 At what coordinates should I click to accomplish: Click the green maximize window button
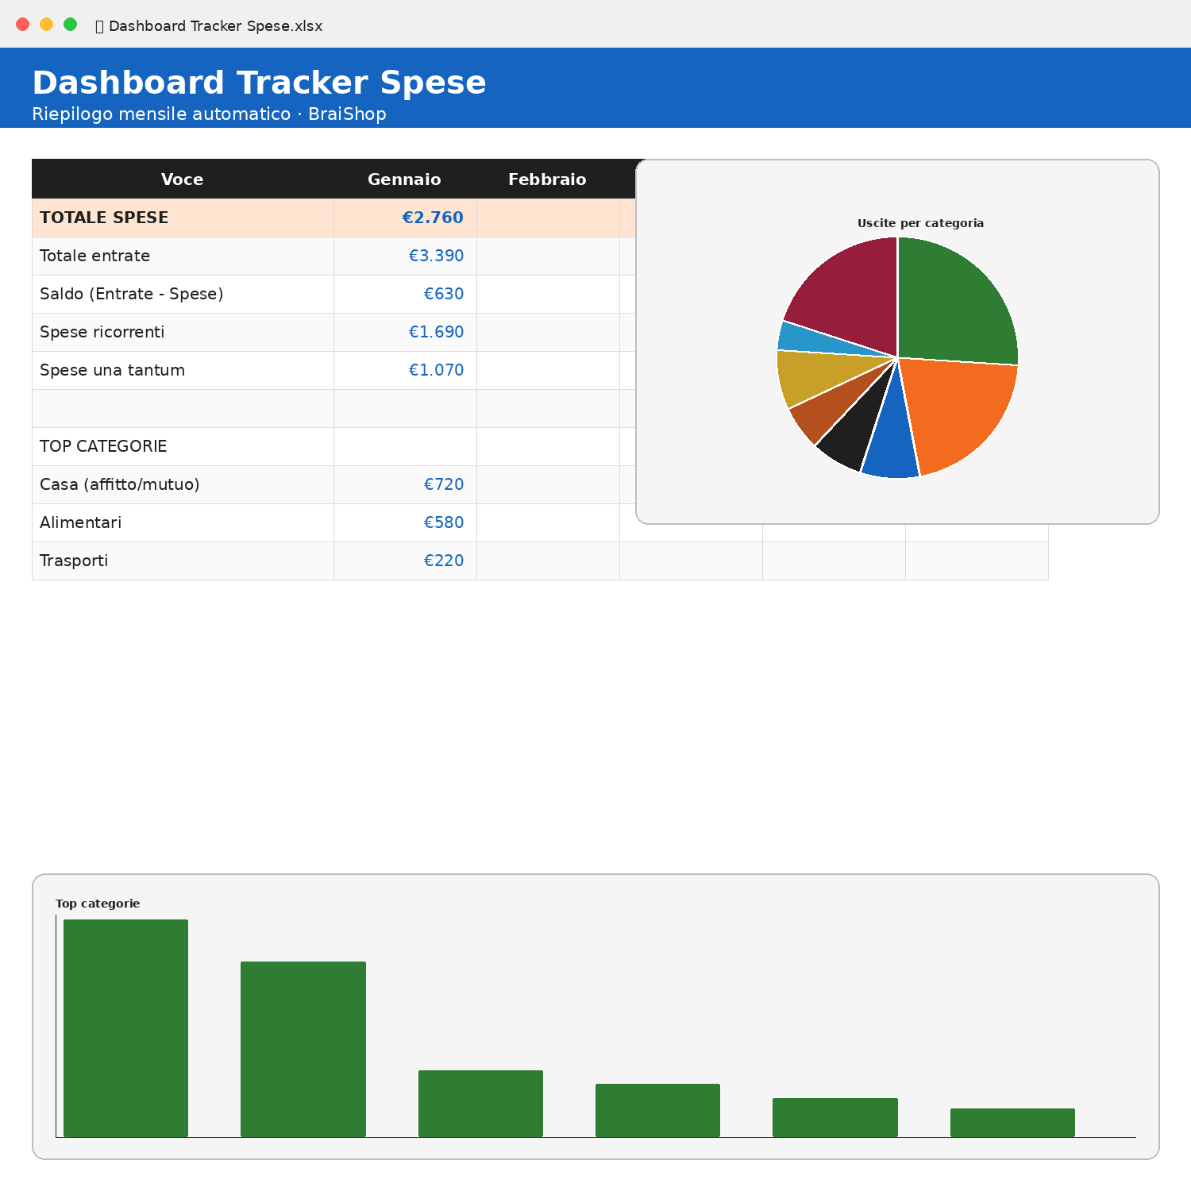click(70, 25)
